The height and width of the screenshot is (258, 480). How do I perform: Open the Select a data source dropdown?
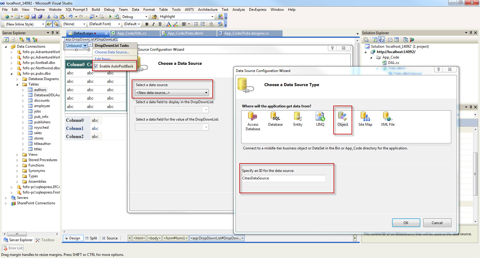[172, 93]
